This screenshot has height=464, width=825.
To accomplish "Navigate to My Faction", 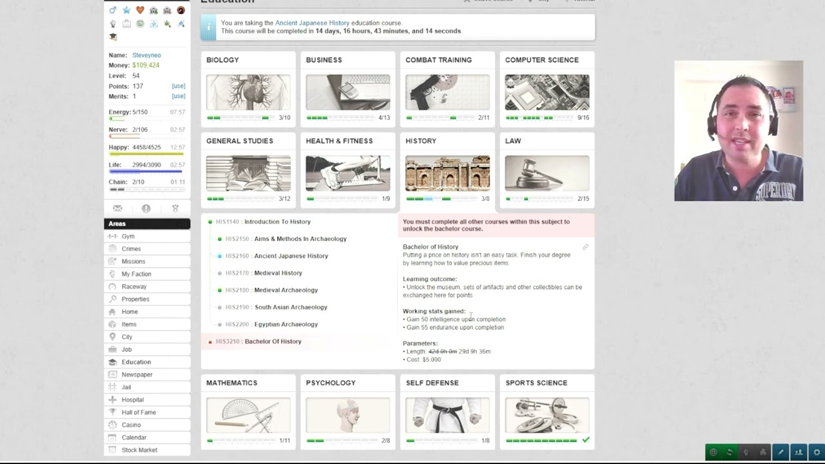I will click(147, 274).
